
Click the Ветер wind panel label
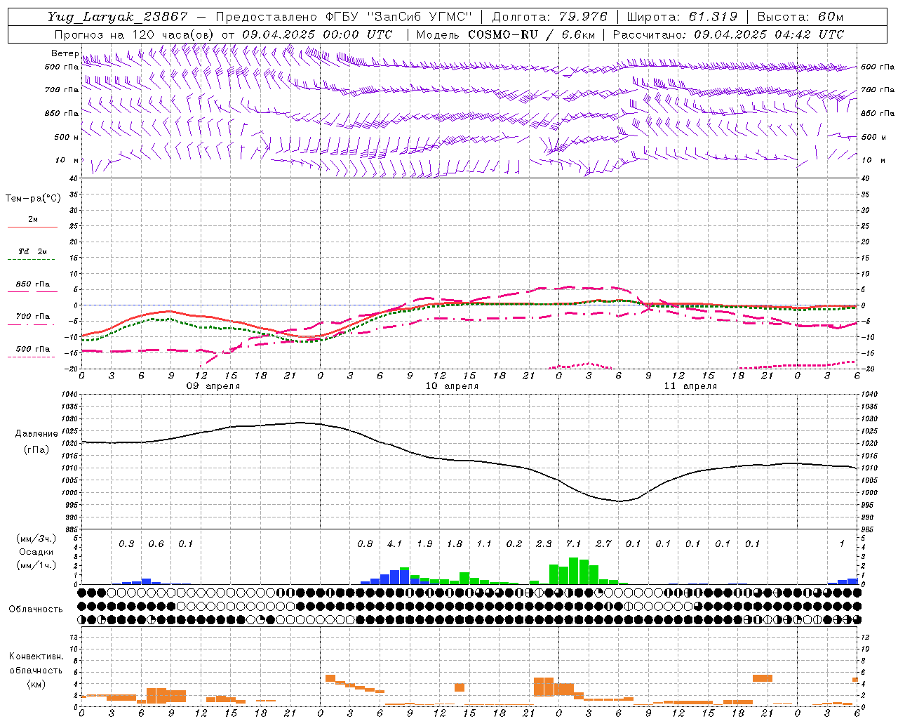(65, 53)
